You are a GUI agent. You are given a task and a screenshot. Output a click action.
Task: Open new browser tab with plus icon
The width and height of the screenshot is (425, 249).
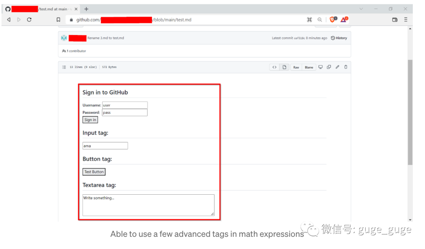(86, 9)
